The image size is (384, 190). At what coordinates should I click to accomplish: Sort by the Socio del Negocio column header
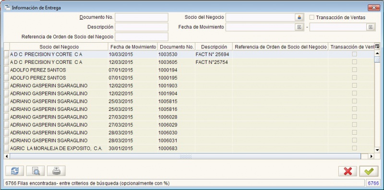[59, 47]
